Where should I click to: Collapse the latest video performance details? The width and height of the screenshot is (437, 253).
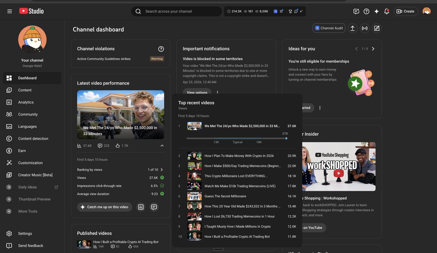click(x=162, y=146)
